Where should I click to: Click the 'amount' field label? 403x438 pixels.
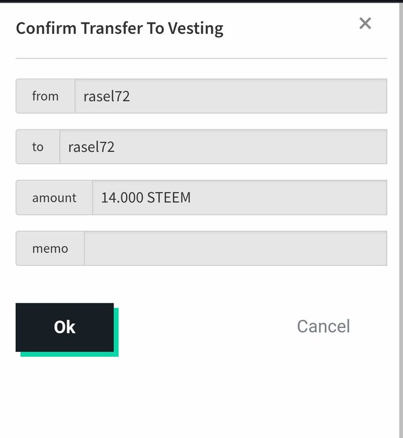click(54, 197)
